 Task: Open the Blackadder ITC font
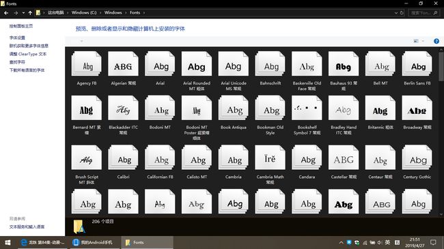click(123, 108)
